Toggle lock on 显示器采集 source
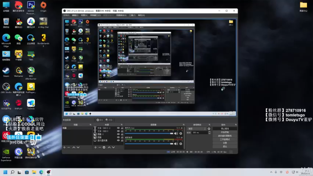313x176 pixels. coord(122,140)
